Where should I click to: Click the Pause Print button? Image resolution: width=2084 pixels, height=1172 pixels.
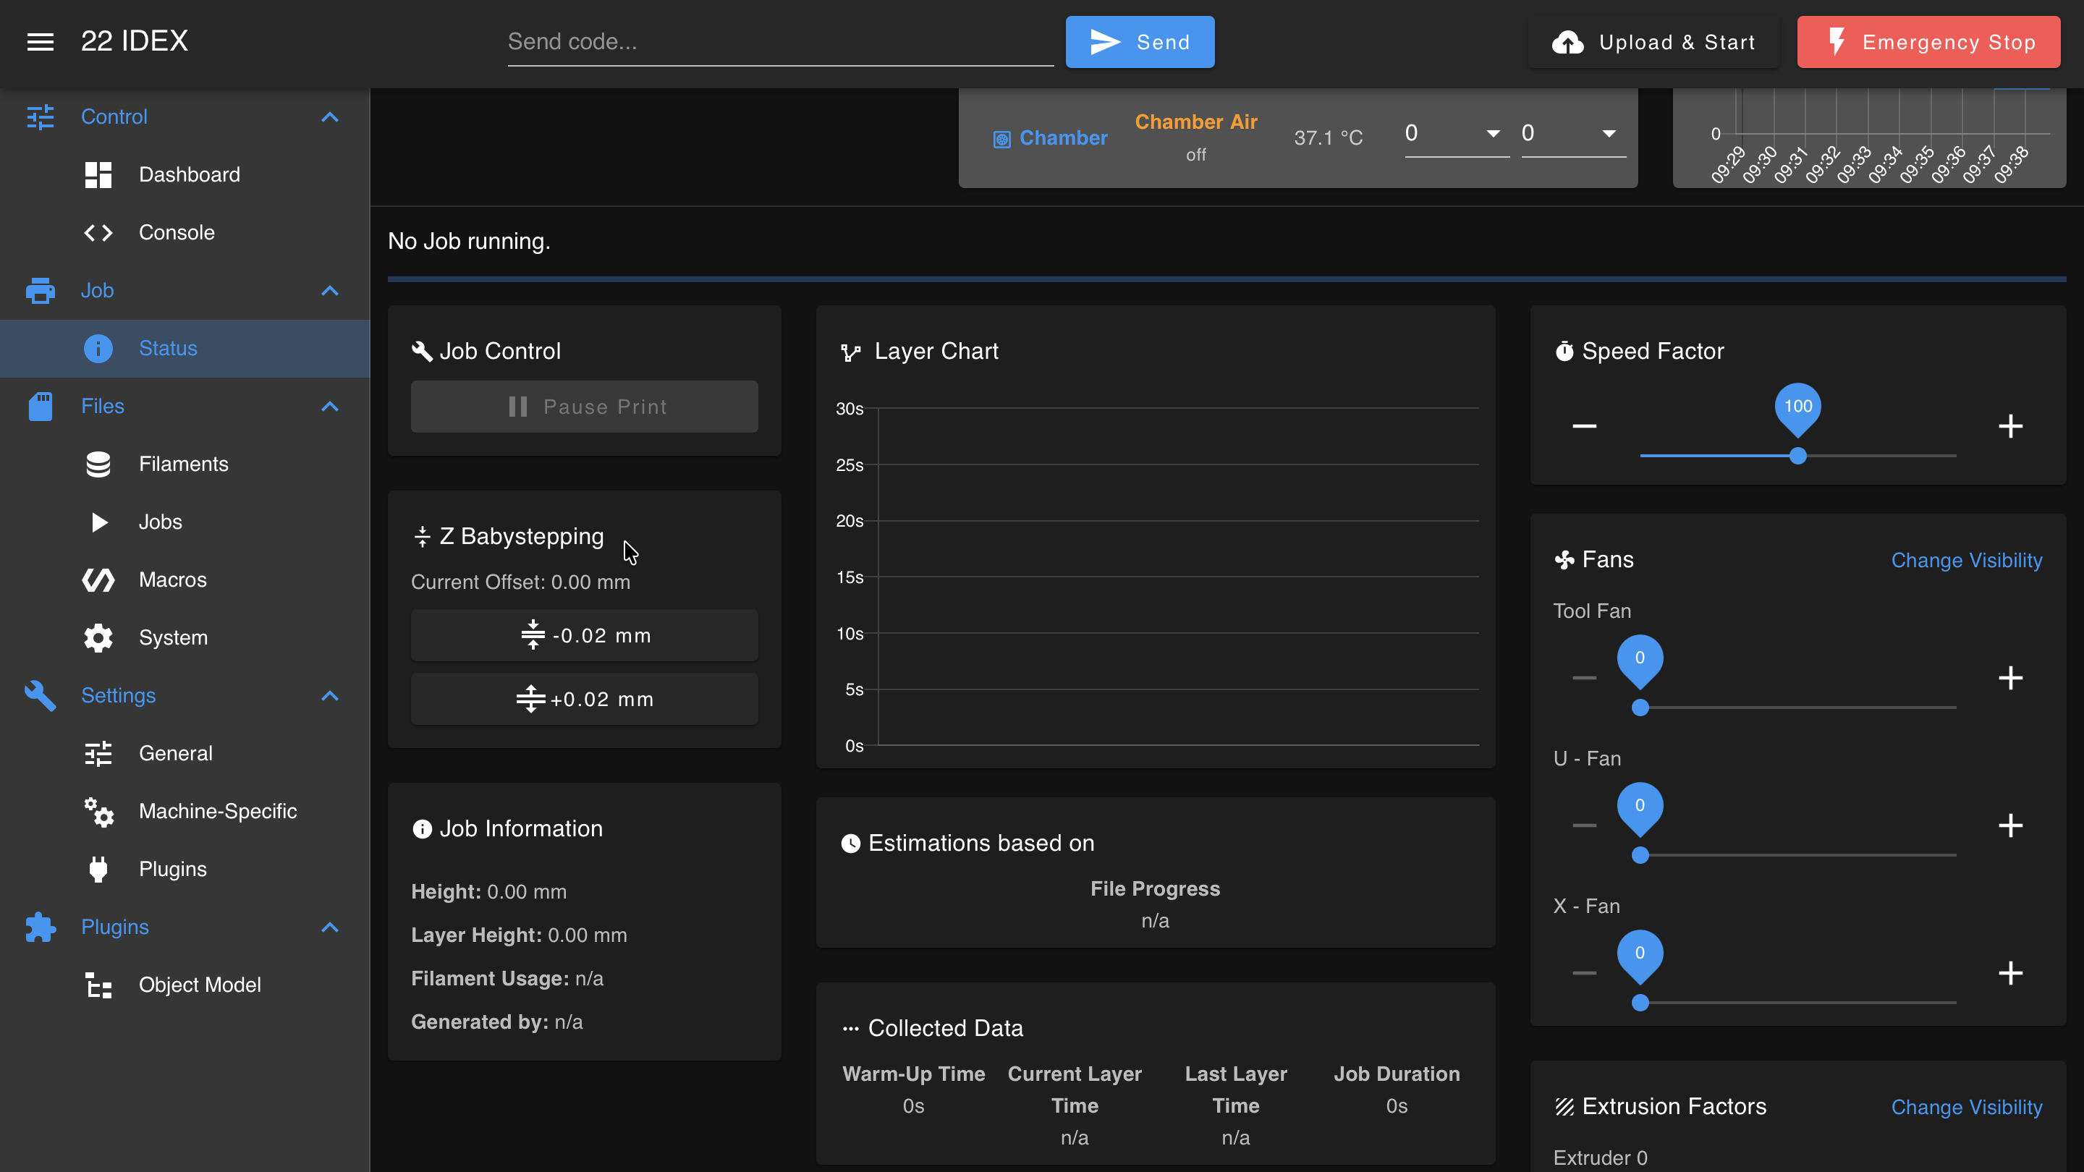pyautogui.click(x=584, y=407)
